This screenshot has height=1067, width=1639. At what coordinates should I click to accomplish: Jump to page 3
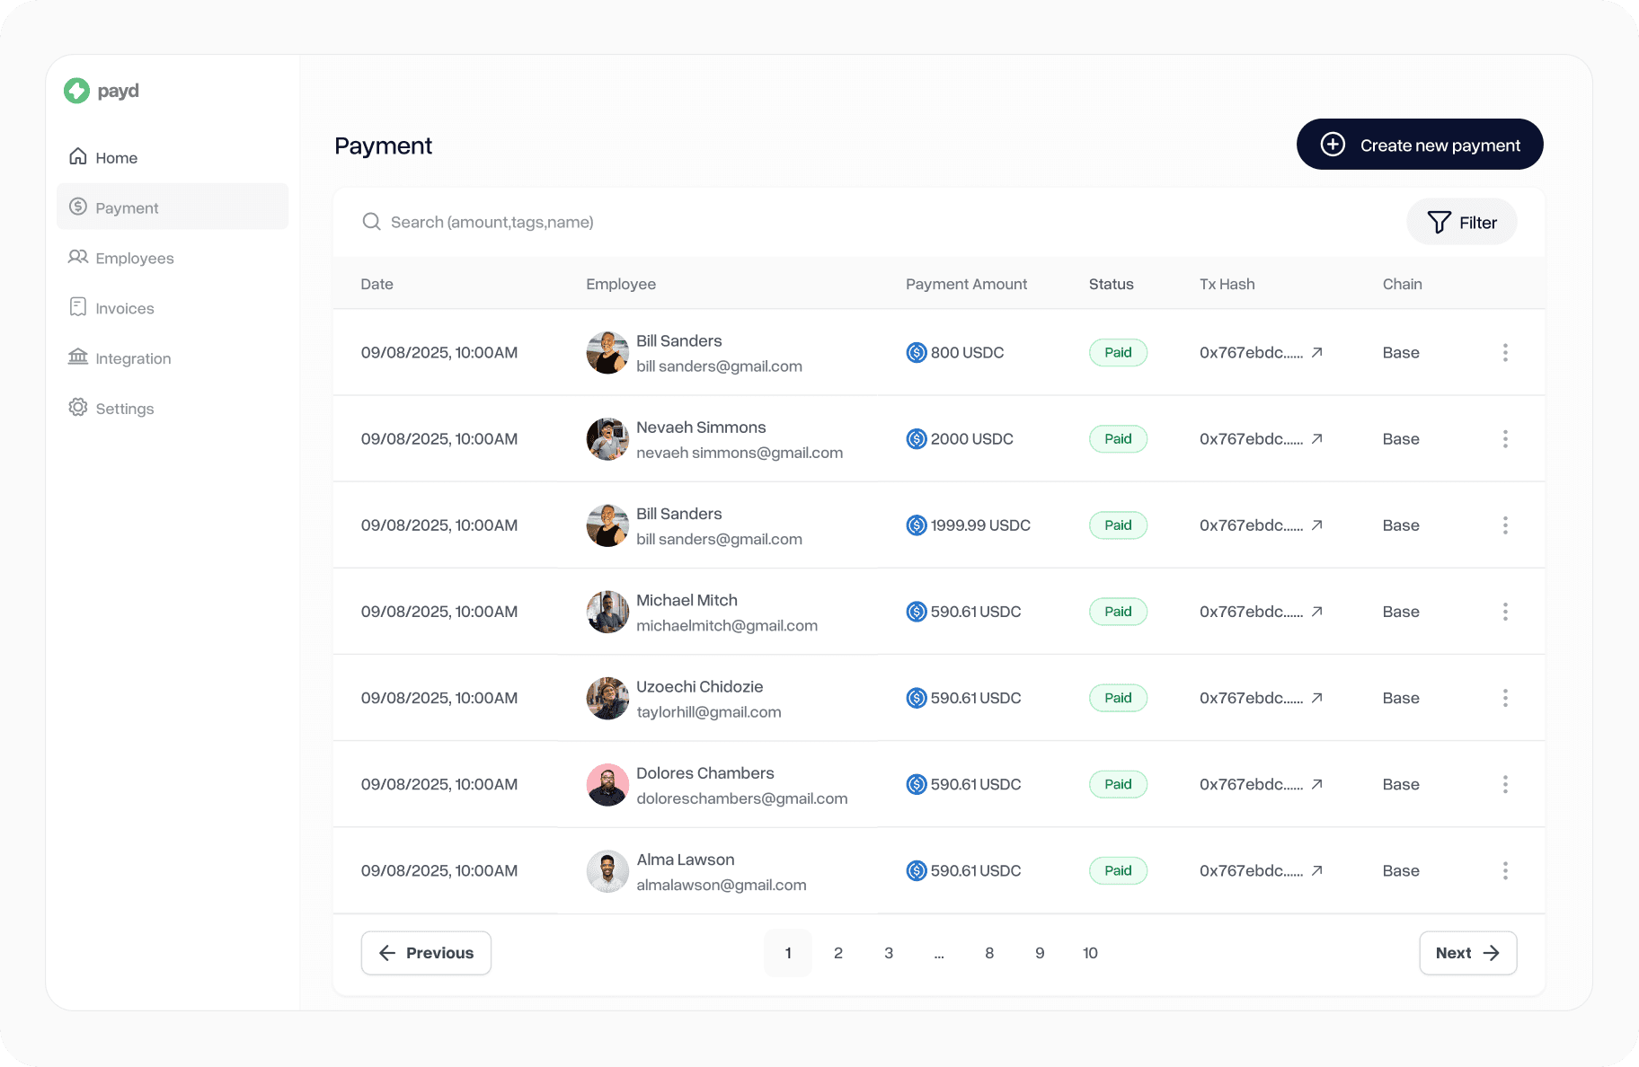click(x=889, y=953)
